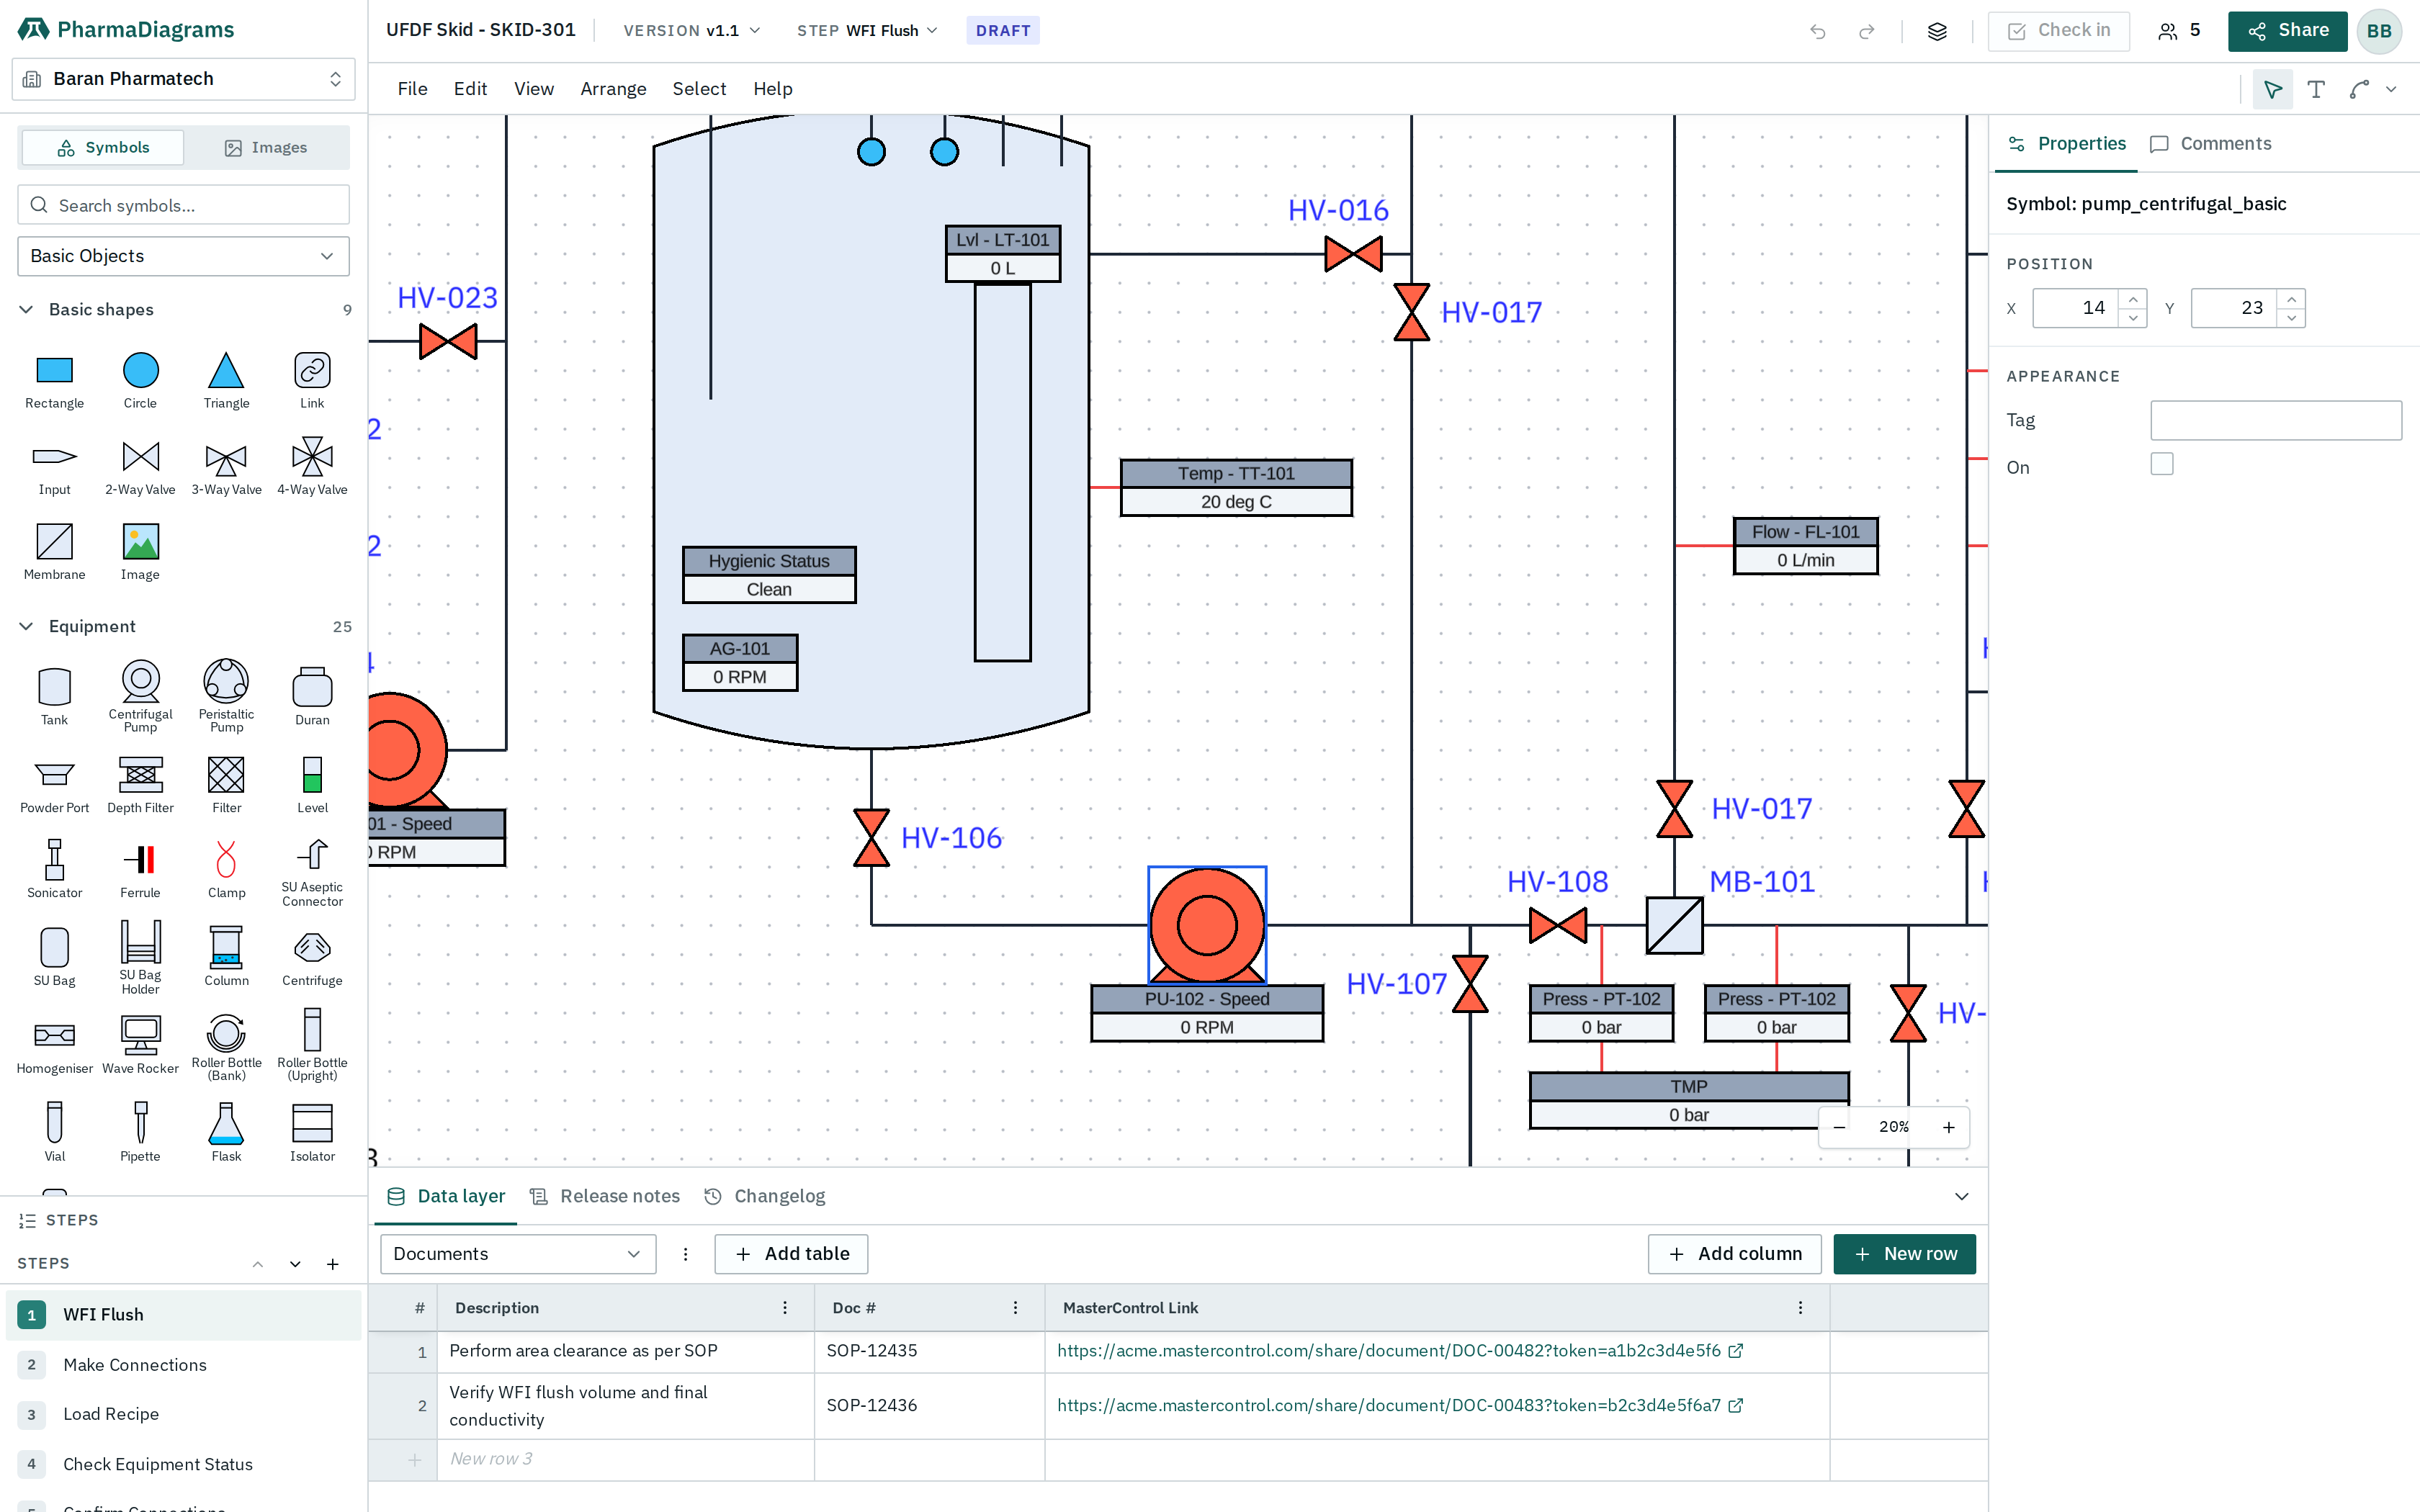The height and width of the screenshot is (1512, 2420).
Task: Click the redo arrow icon
Action: click(1866, 31)
